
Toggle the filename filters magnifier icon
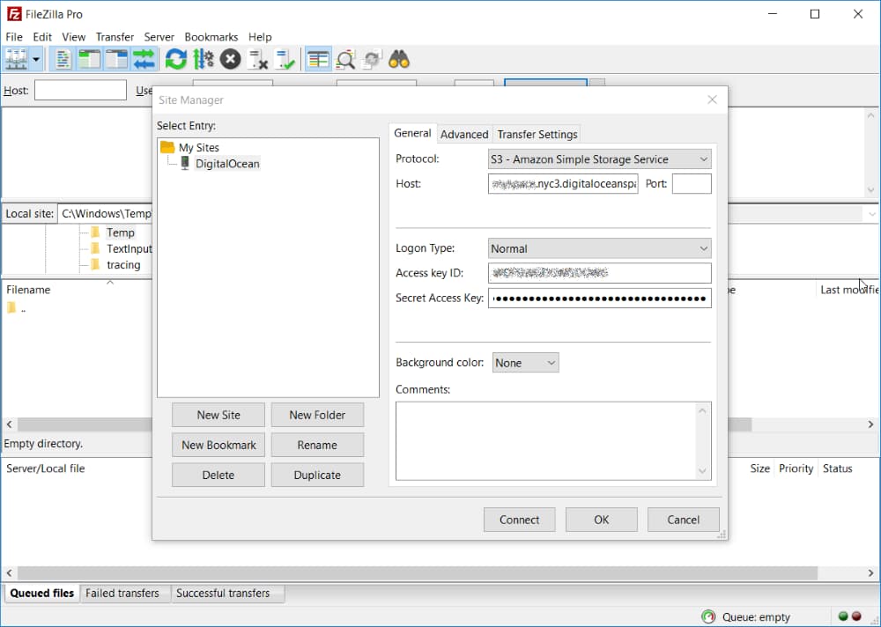[x=345, y=59]
